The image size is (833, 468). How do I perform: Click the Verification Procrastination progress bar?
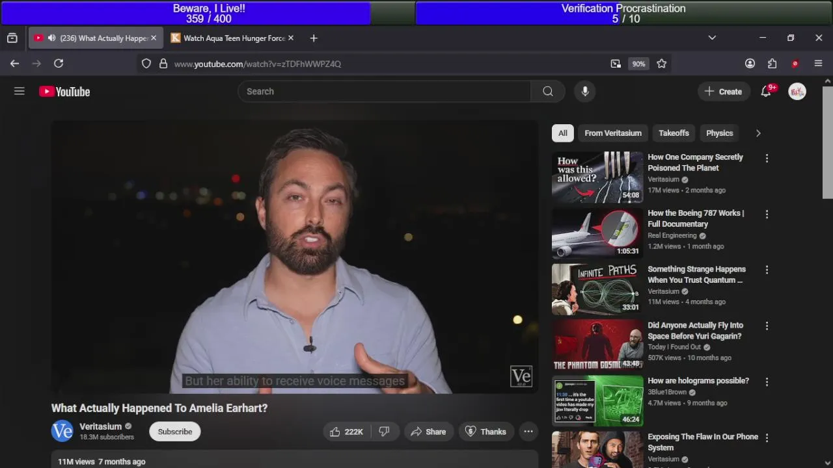623,13
